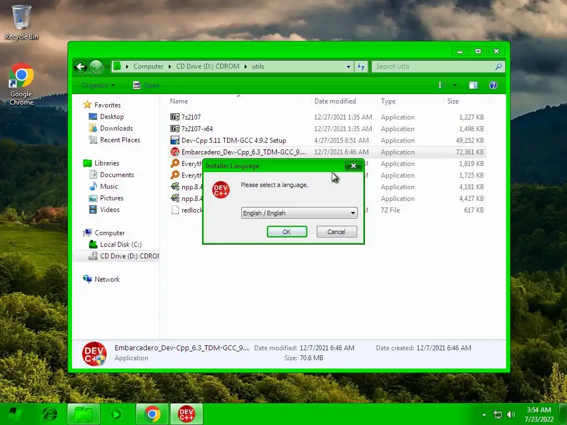Click the utils breadcrumb segment
567x425 pixels.
(258, 66)
